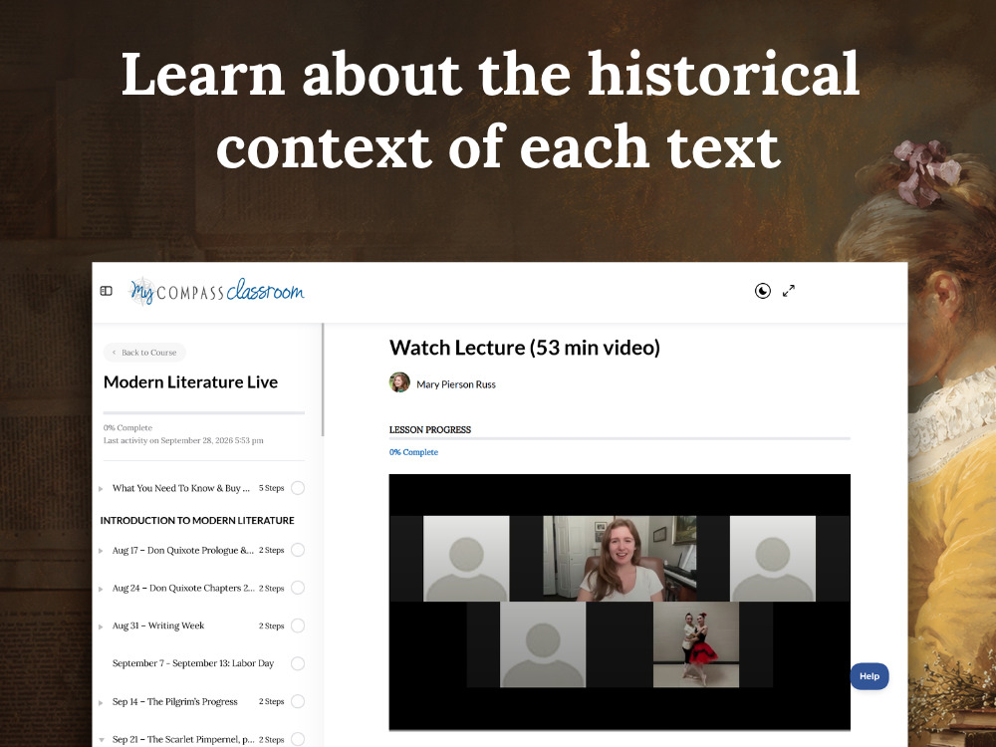
Task: Mark Aug 17 Don Quixote Prologue circle
Action: coord(297,550)
